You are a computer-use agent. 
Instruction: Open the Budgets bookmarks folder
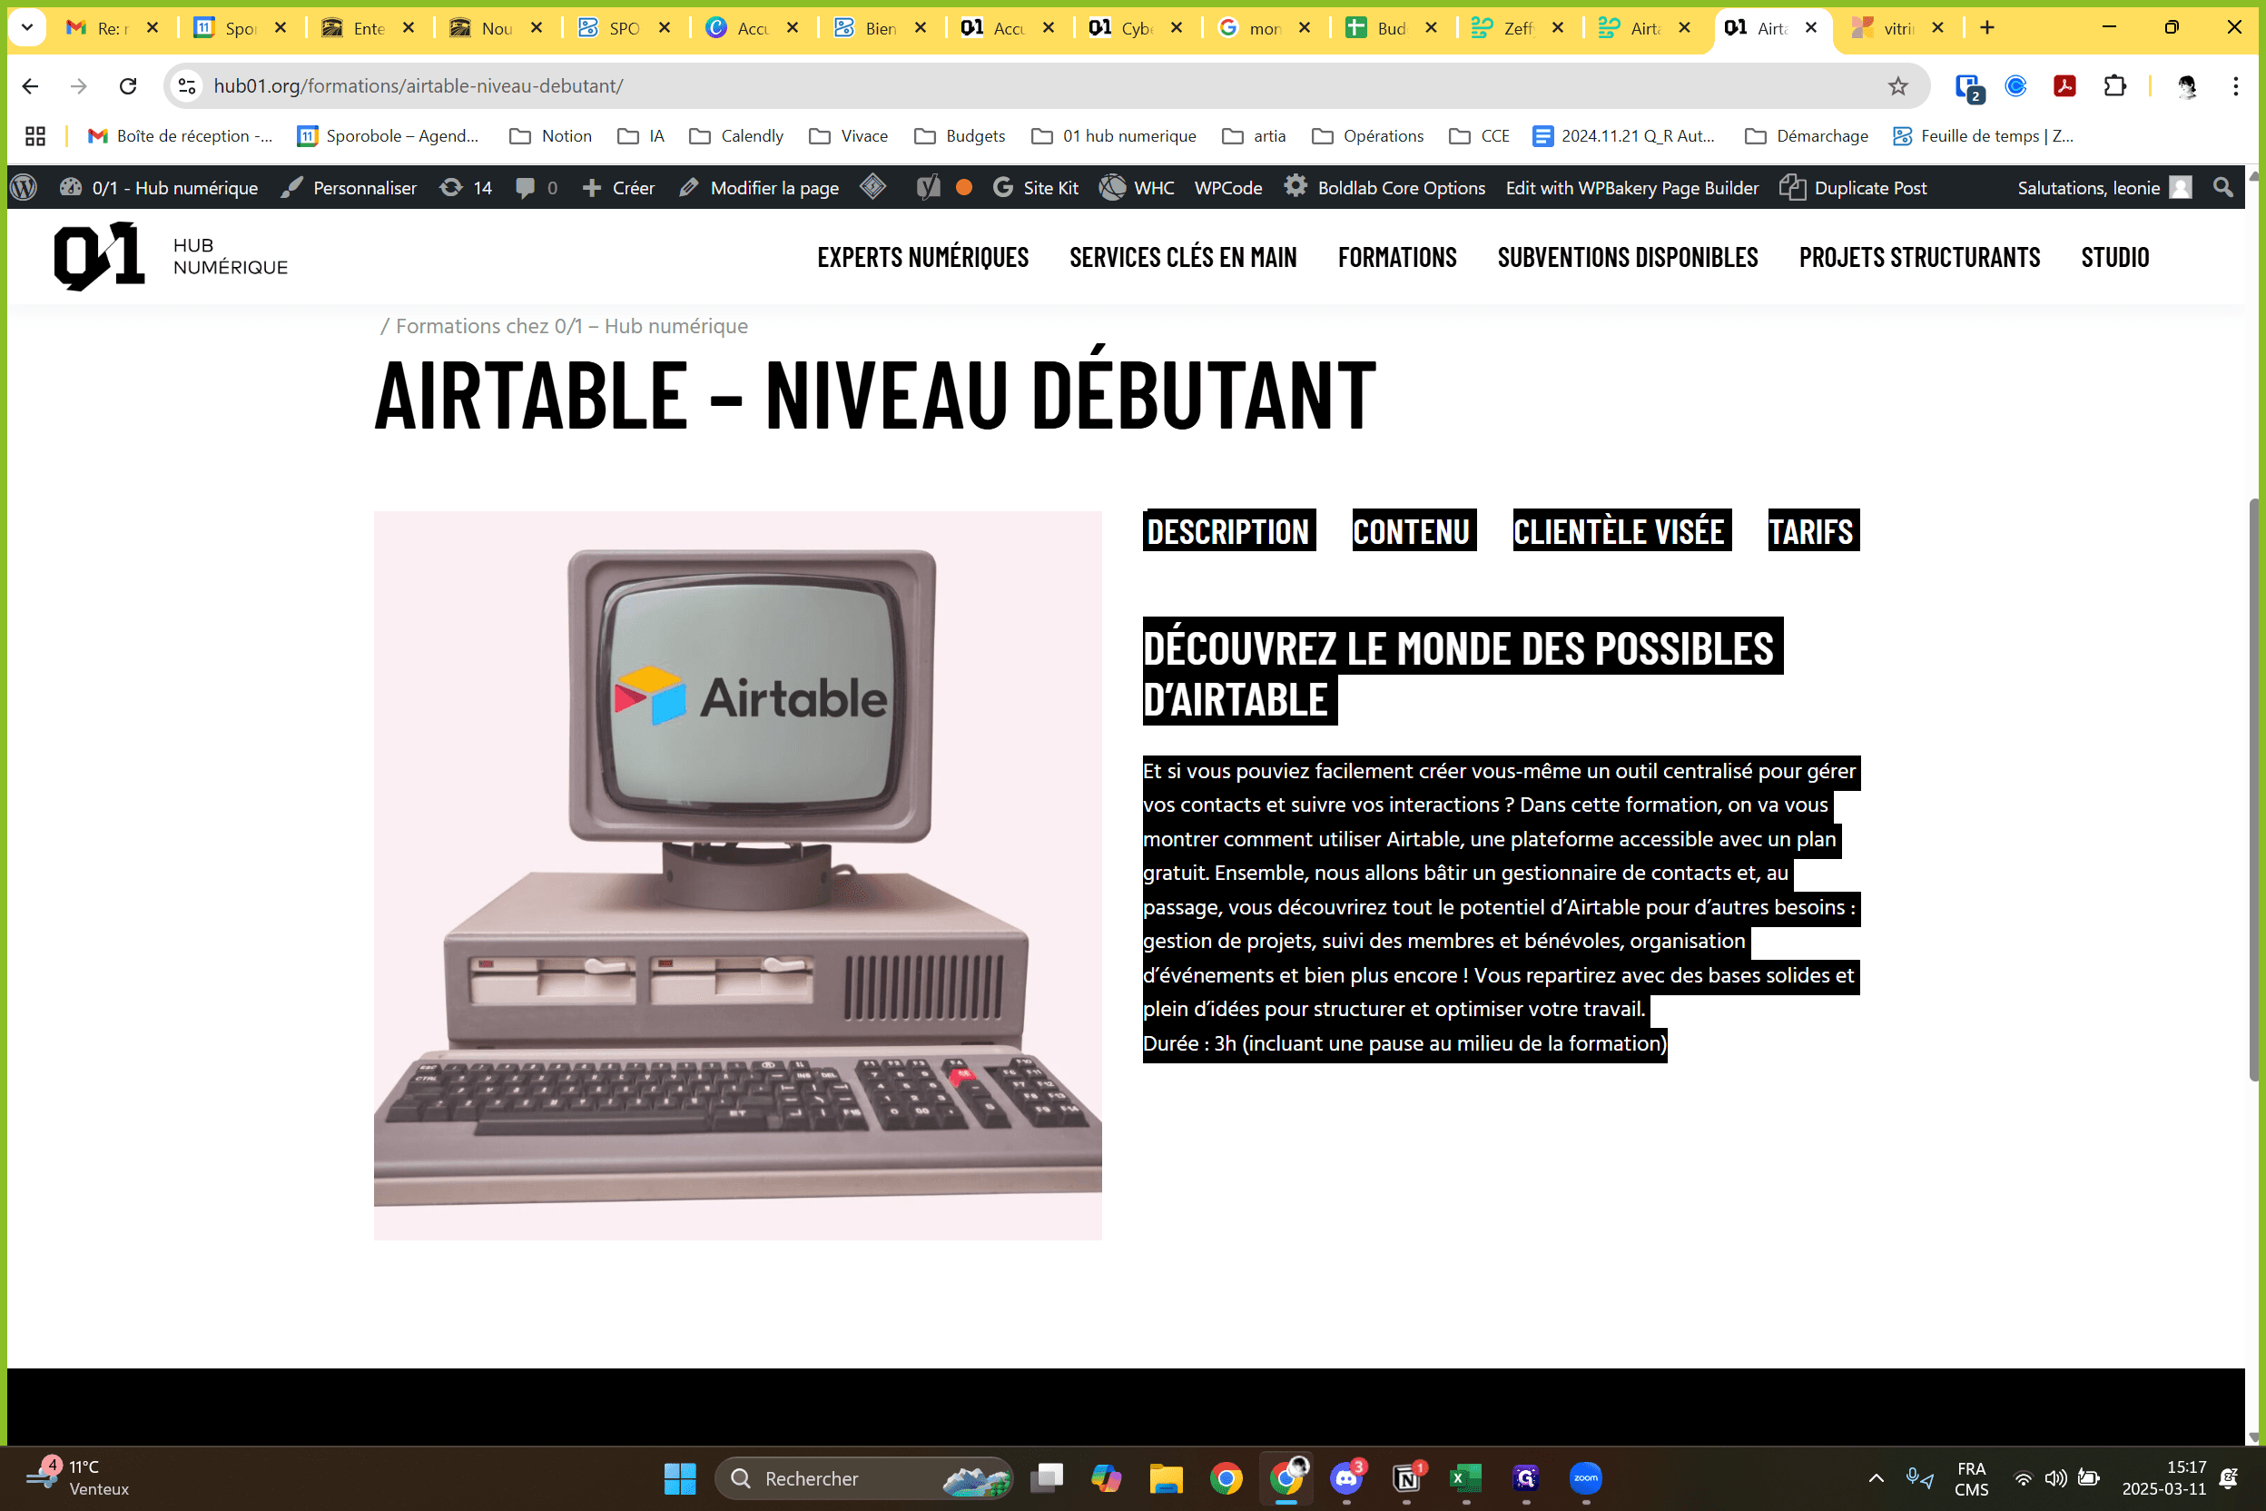pos(959,136)
